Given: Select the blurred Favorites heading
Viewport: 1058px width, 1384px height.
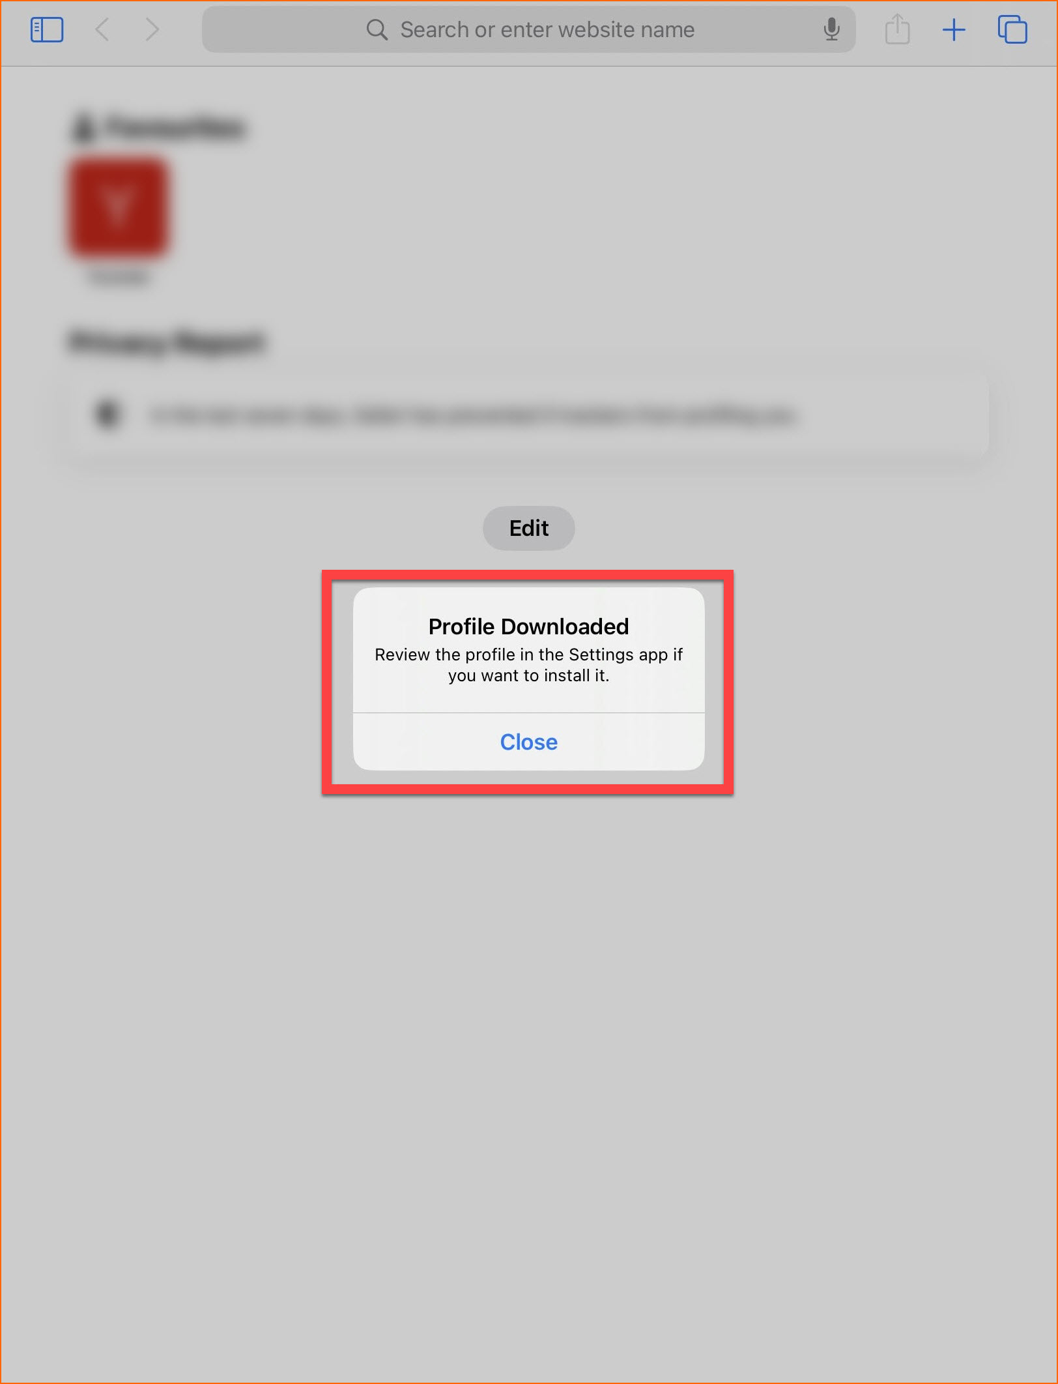Looking at the screenshot, I should pyautogui.click(x=175, y=126).
